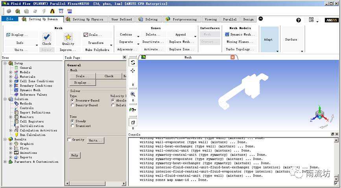
Task: Click Display button in Task Page
Action: (x=83, y=83)
